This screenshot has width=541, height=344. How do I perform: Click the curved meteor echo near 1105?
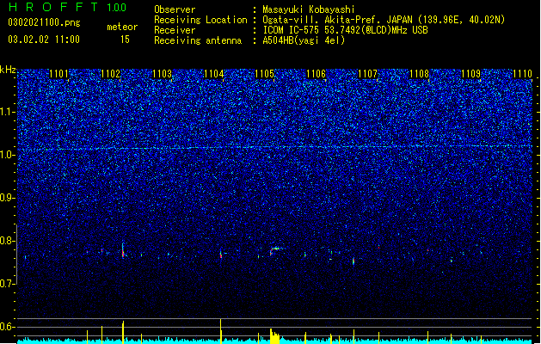pyautogui.click(x=276, y=250)
